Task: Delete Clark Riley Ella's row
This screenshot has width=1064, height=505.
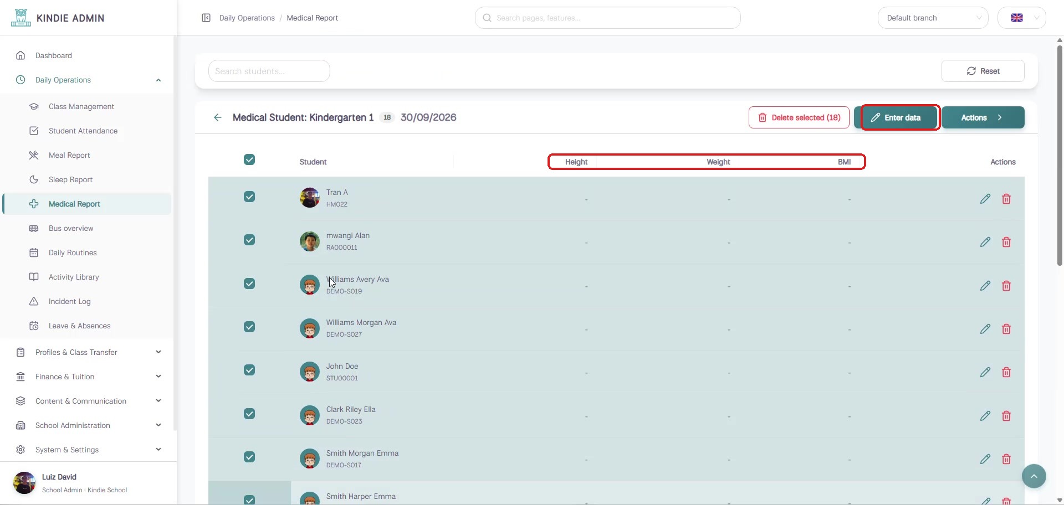Action: [x=1006, y=416]
